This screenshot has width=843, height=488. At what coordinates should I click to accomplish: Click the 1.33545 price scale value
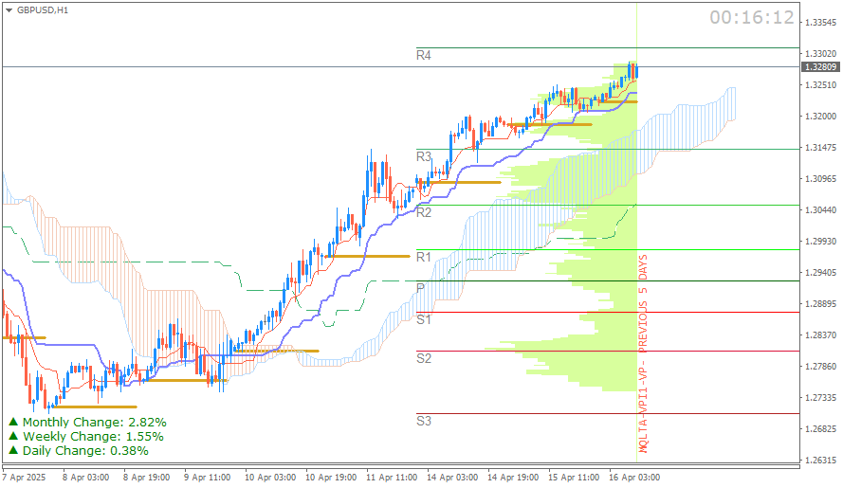[820, 23]
